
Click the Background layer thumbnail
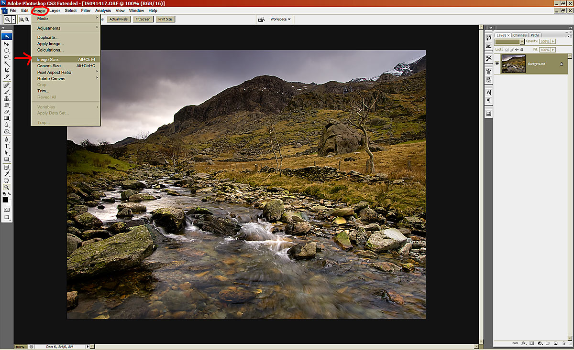(513, 64)
